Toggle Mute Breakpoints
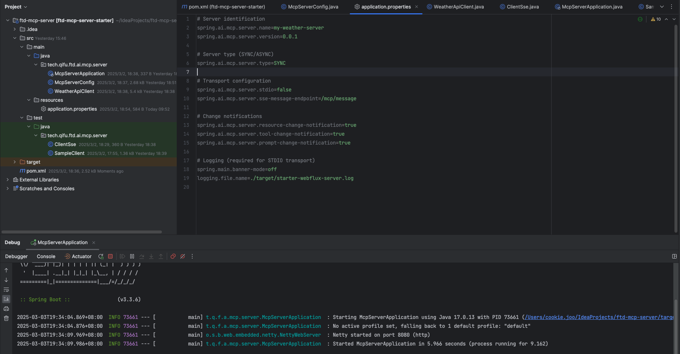The height and width of the screenshot is (354, 680). tap(183, 256)
